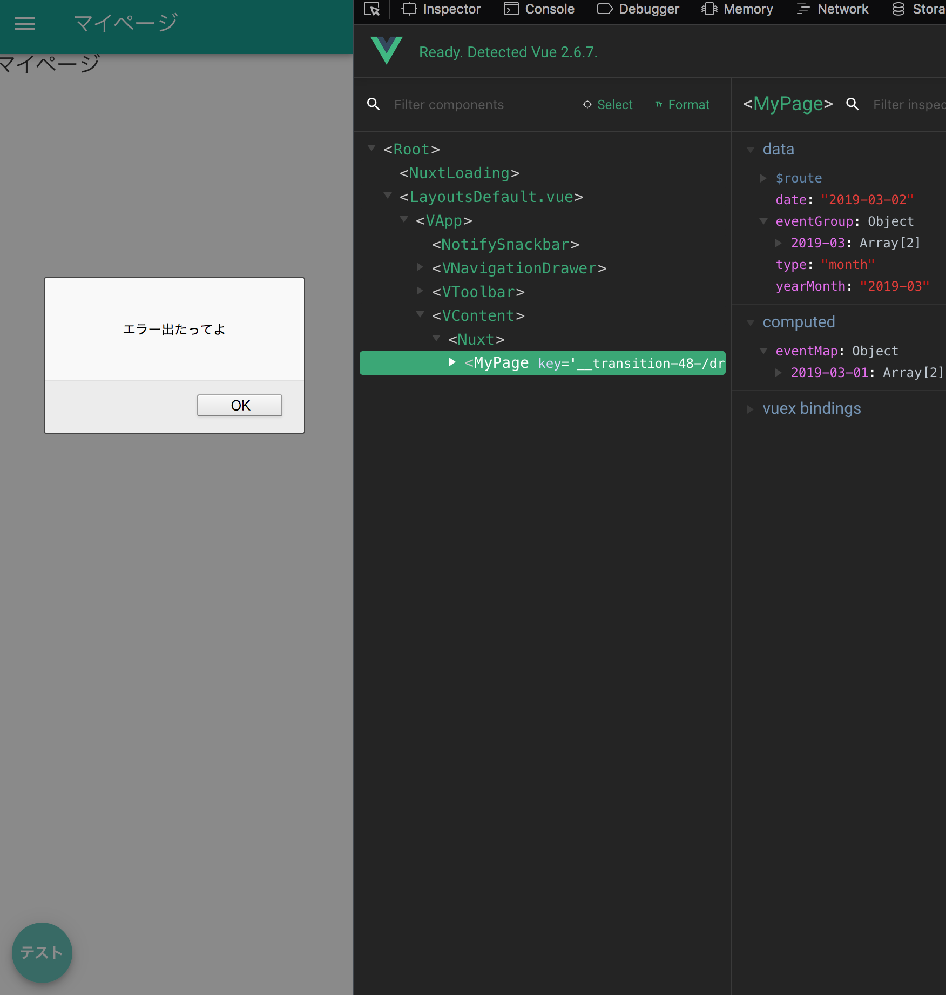Collapse the Root component node
Screen dimensions: 946x995
(x=371, y=148)
